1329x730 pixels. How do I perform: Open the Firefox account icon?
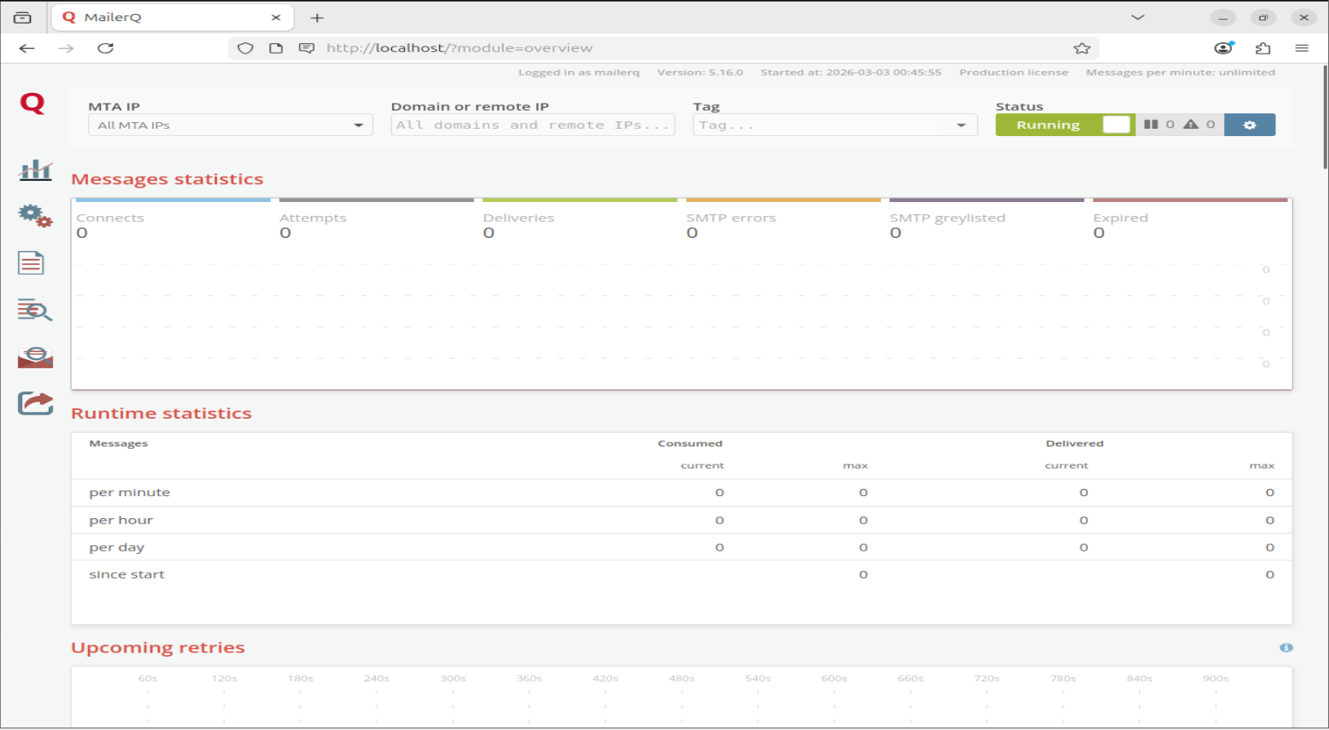[1224, 48]
